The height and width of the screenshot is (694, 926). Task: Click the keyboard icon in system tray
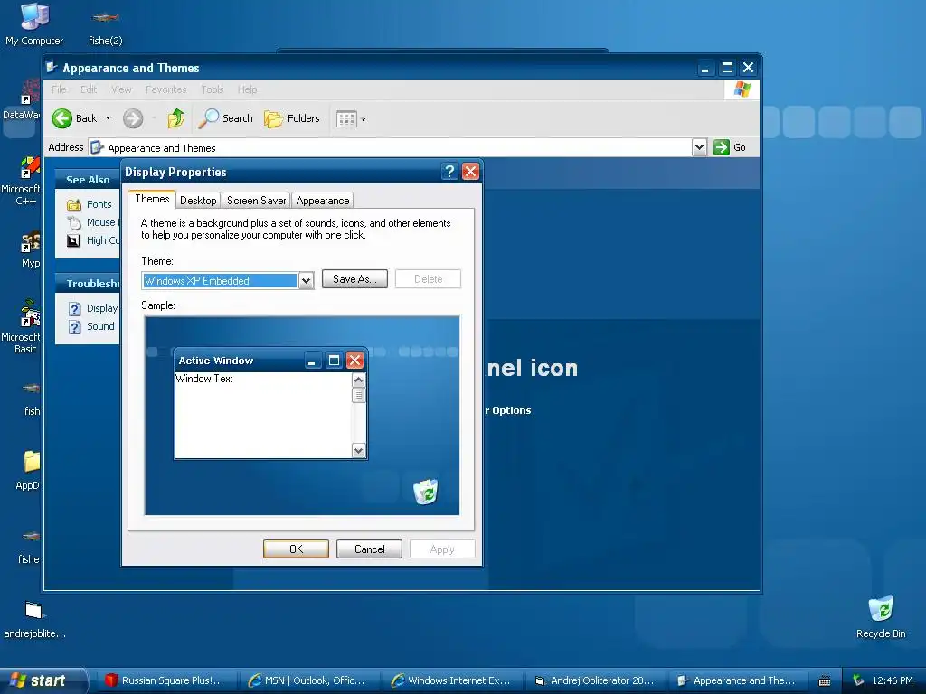click(x=825, y=681)
